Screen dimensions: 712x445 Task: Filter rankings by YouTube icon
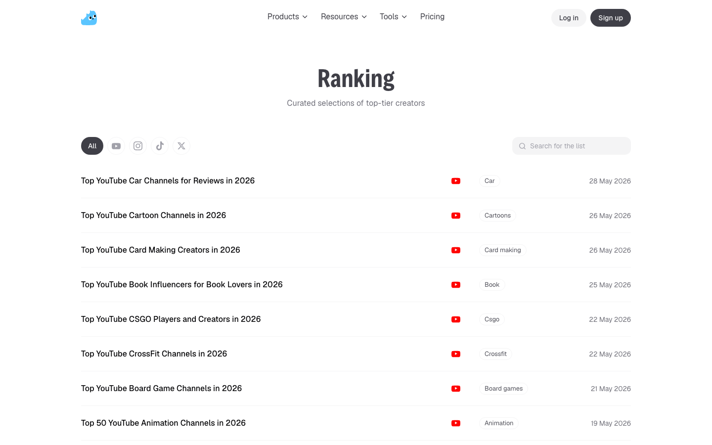click(x=116, y=146)
